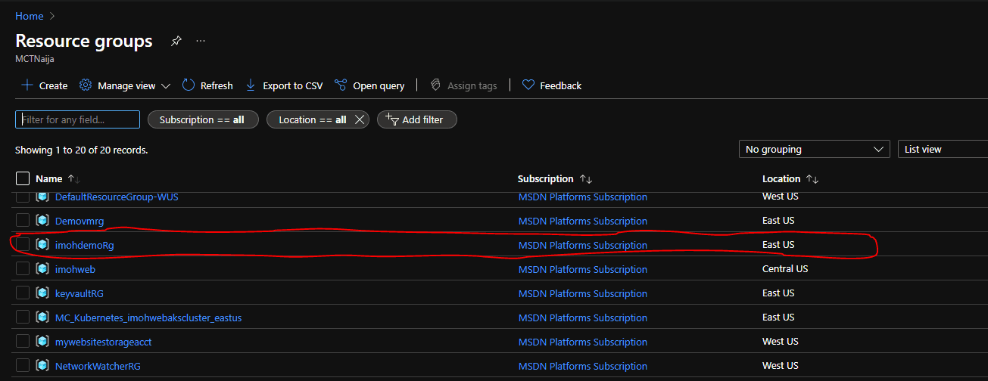Click Open query
The image size is (988, 381).
click(x=369, y=85)
